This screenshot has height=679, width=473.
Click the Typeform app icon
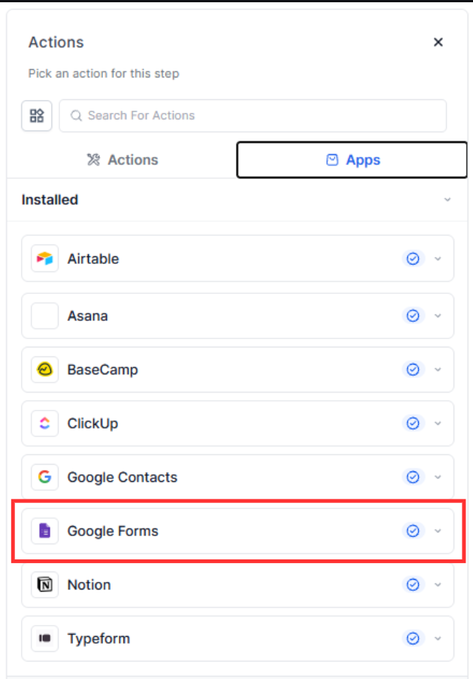point(45,638)
